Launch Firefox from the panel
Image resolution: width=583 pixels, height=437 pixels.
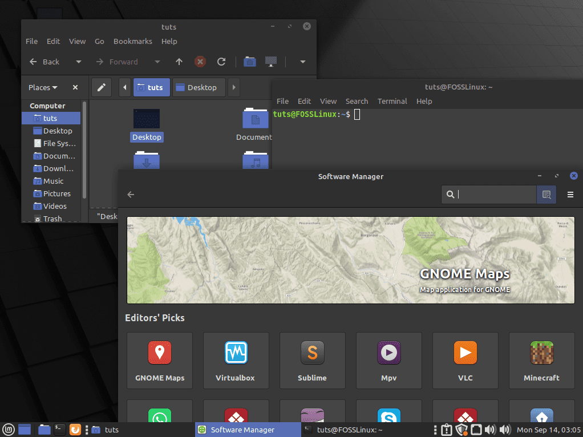(75, 430)
